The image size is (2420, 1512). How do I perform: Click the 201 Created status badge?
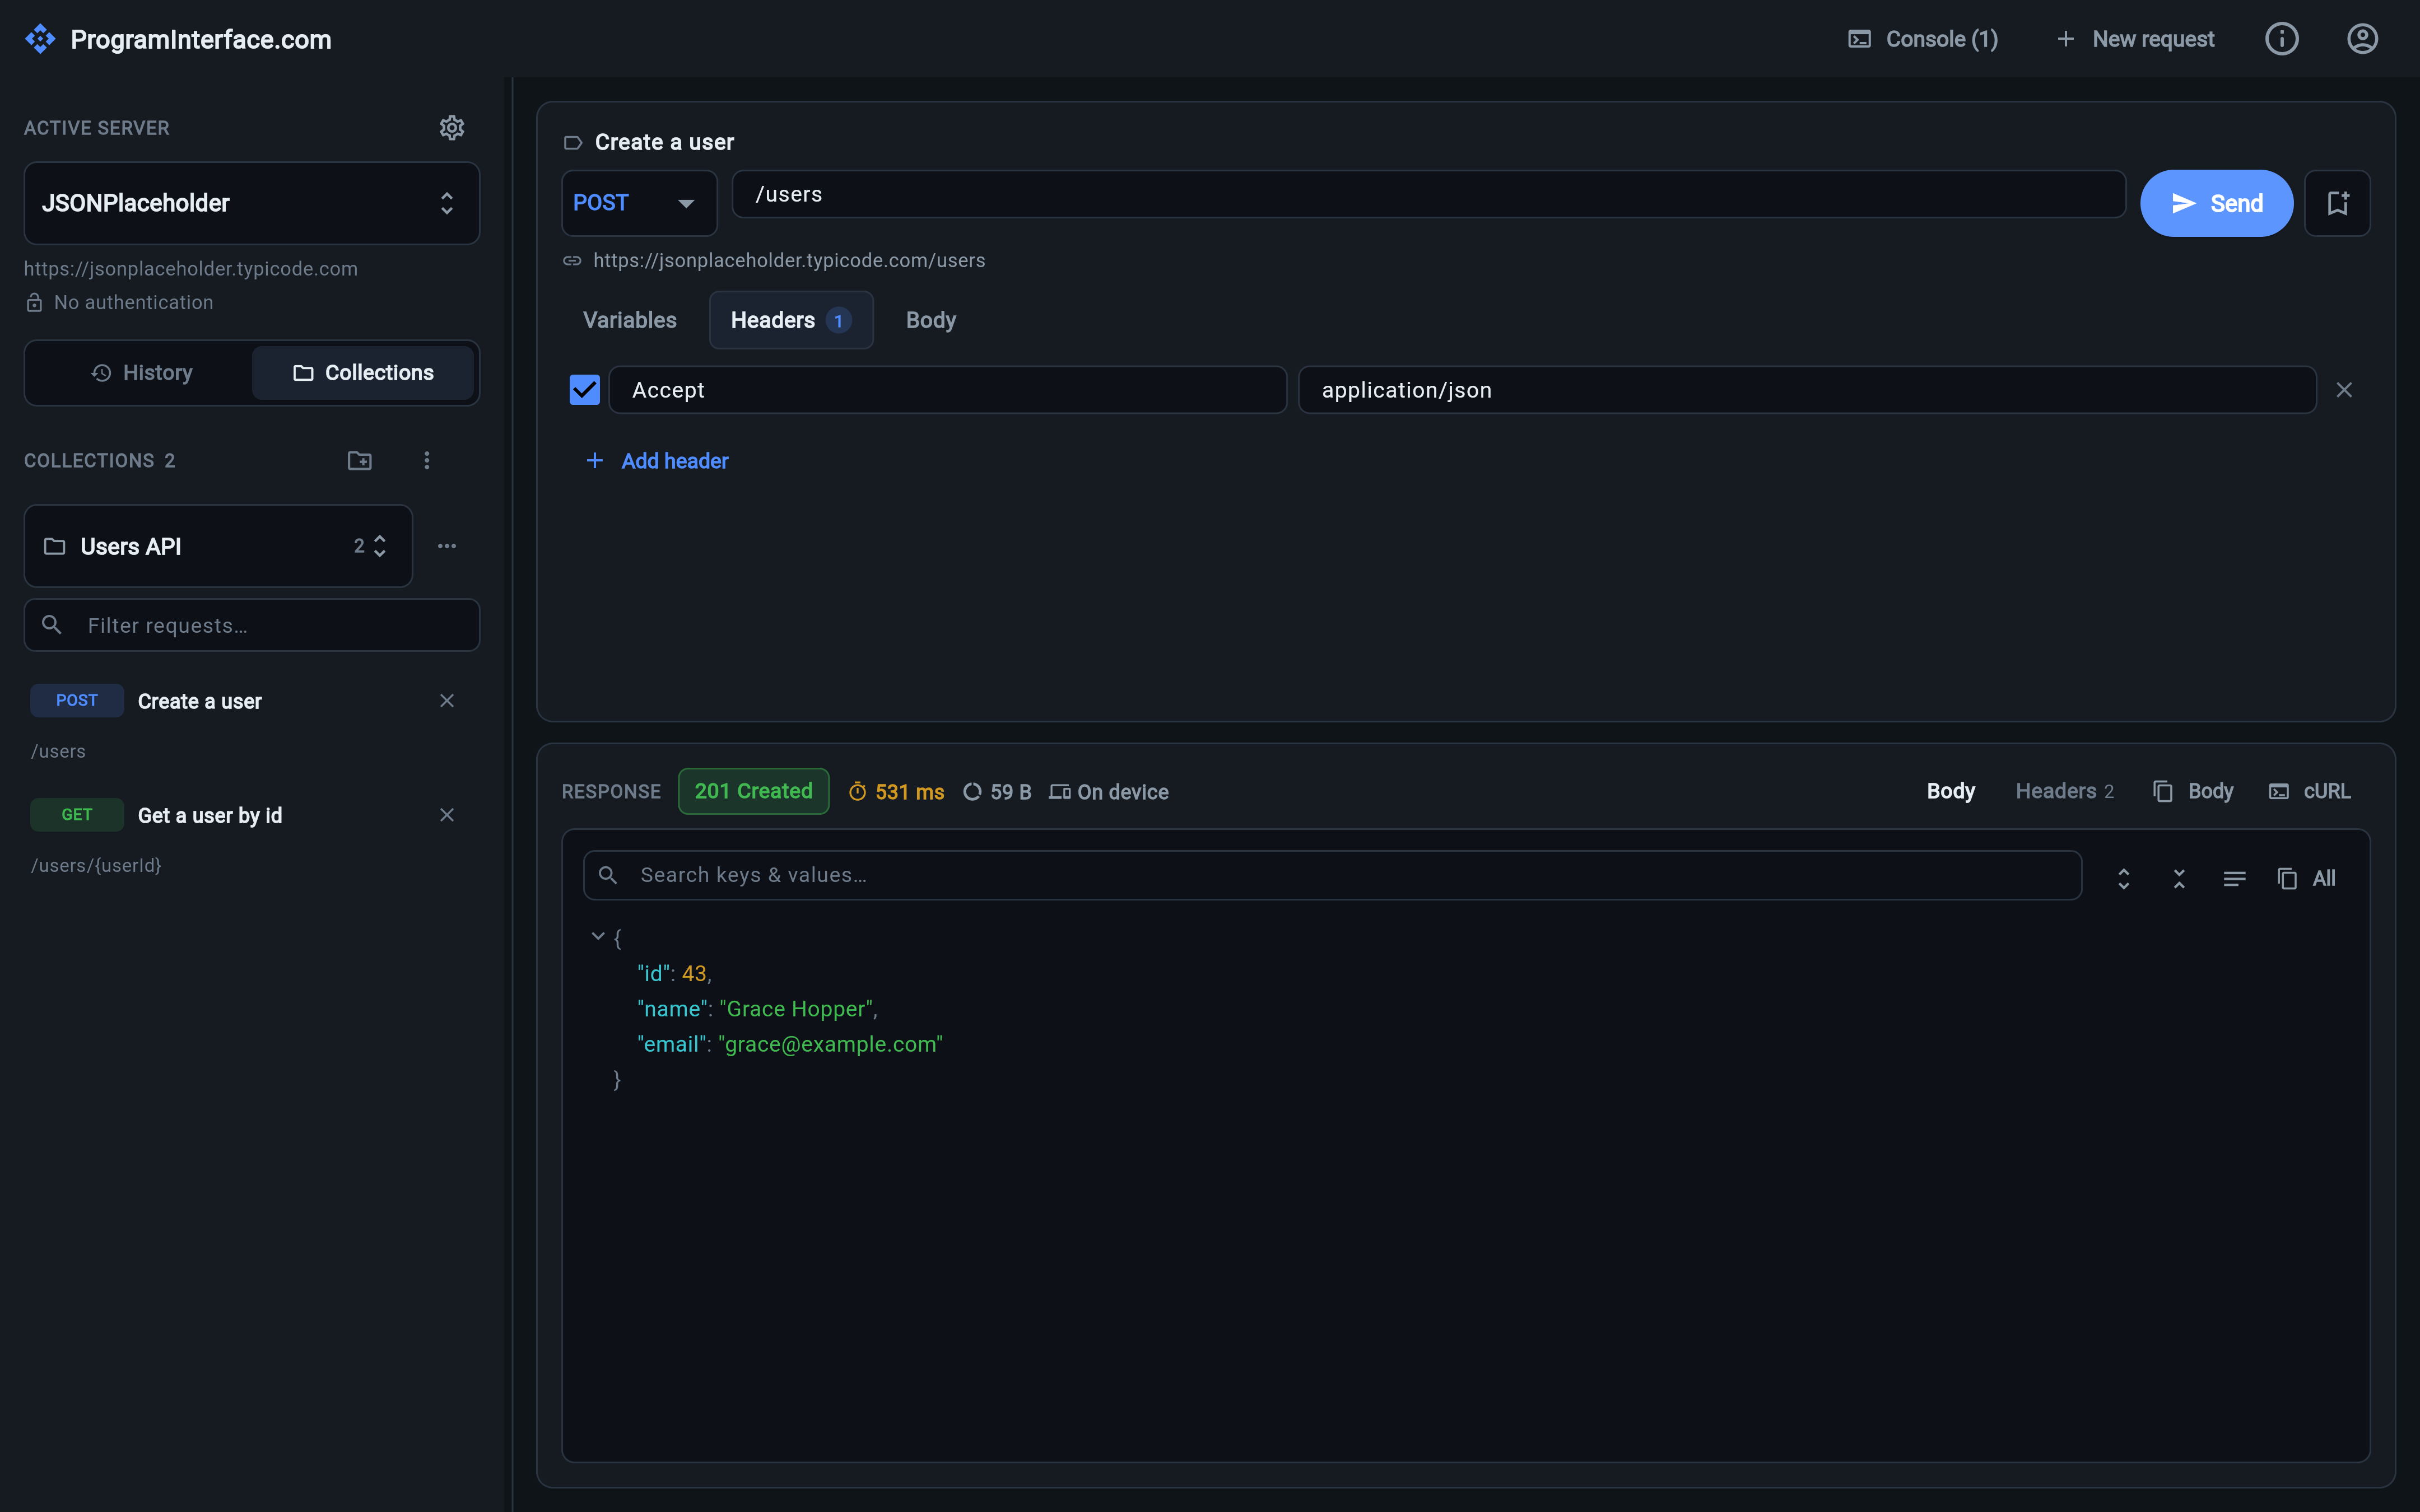click(753, 791)
